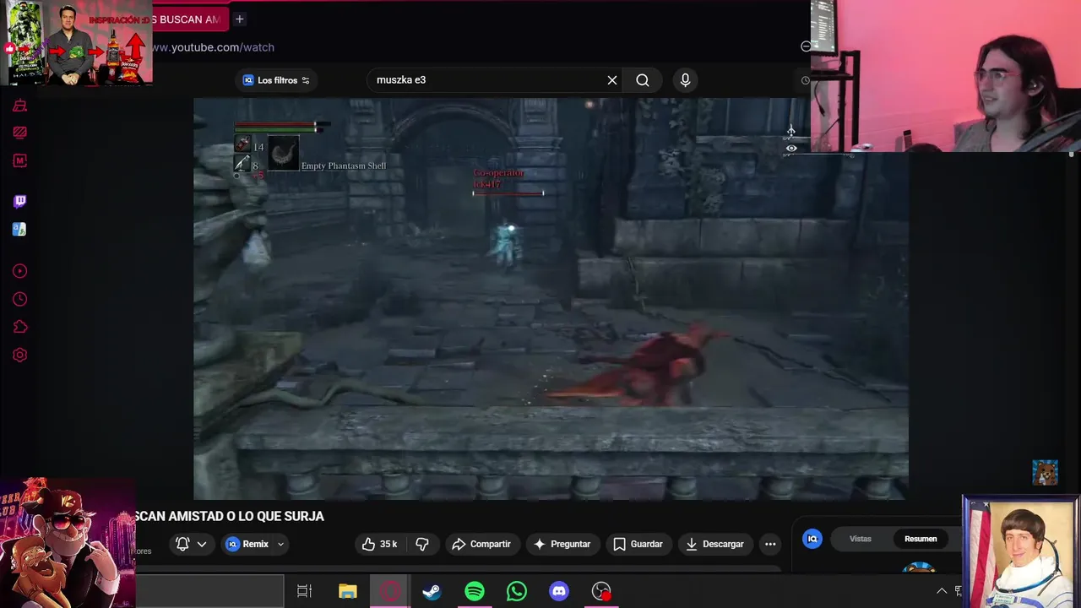Dislike the video with thumbs-down
Viewport: 1081px width, 608px height.
pos(422,544)
